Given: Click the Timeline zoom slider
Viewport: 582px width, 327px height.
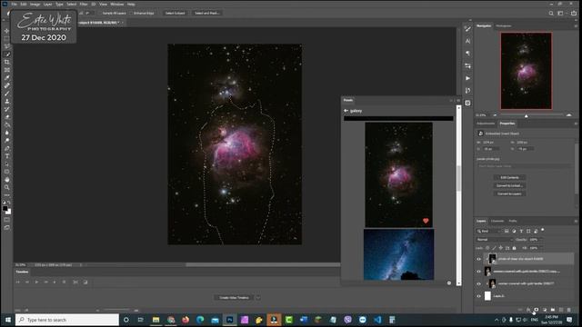Looking at the screenshot, I should pos(118,310).
